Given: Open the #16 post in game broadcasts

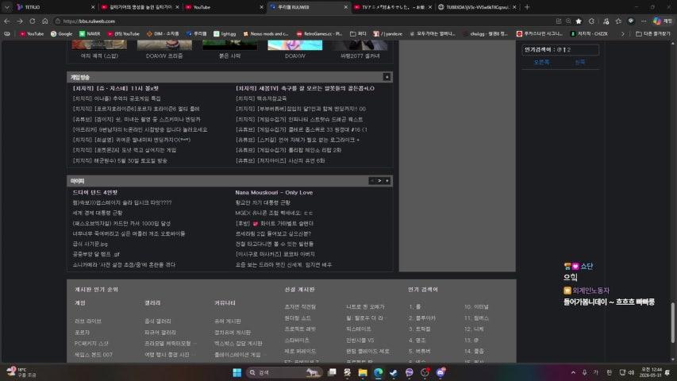Looking at the screenshot, I should coord(302,129).
